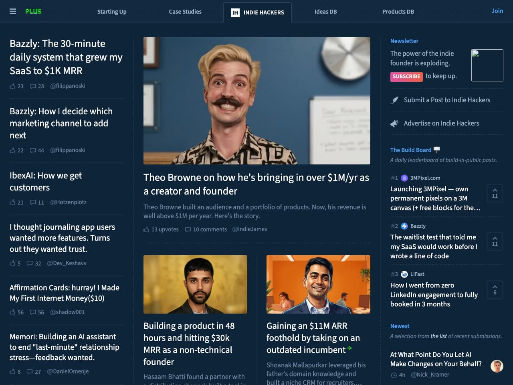Open comments icon on Memori post
513x385 pixels.
[30, 372]
